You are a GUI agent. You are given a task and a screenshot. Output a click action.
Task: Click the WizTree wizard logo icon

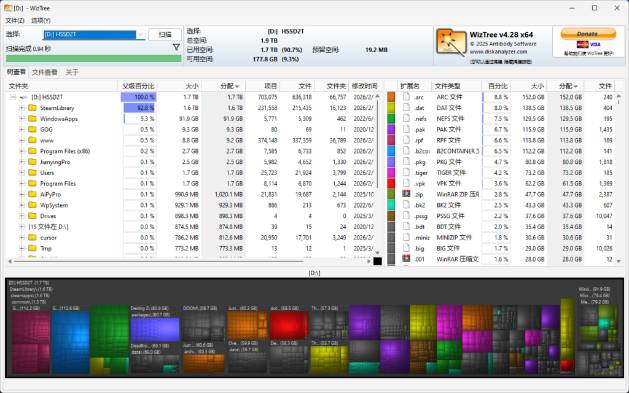click(x=450, y=42)
